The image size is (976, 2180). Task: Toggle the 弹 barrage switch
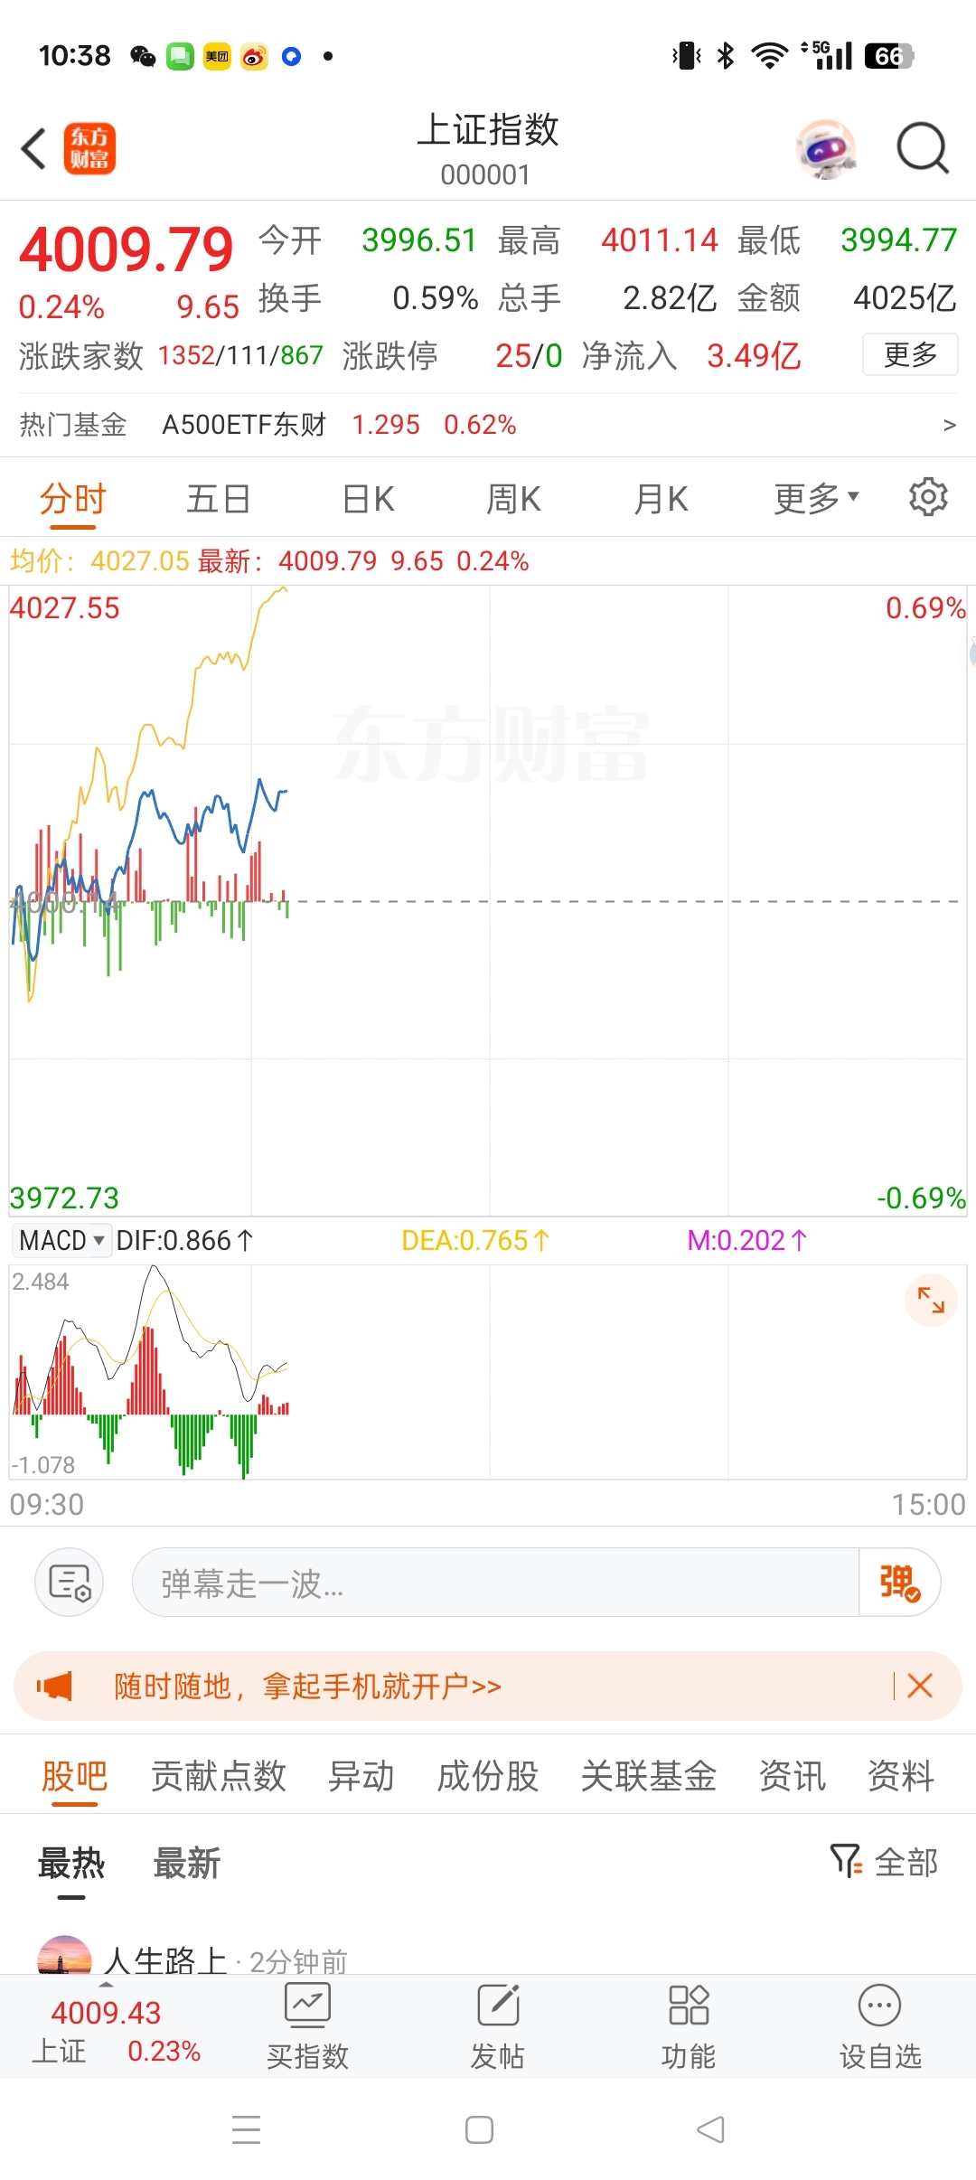[899, 1583]
